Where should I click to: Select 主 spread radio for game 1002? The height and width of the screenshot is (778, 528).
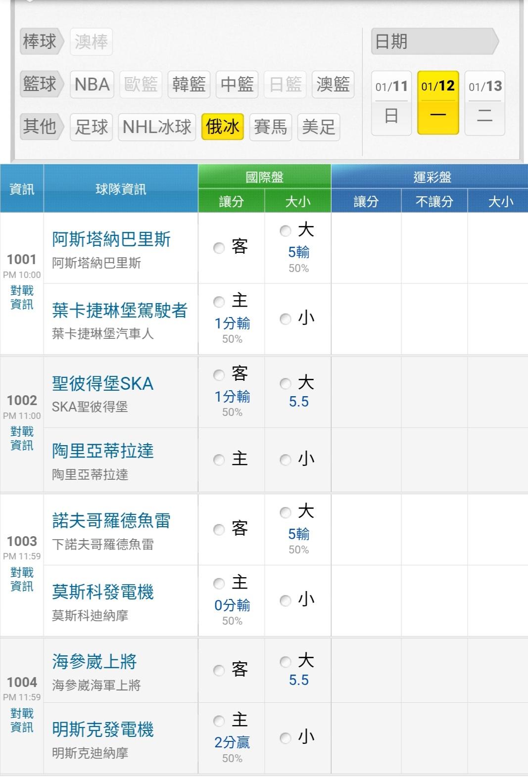tap(219, 460)
